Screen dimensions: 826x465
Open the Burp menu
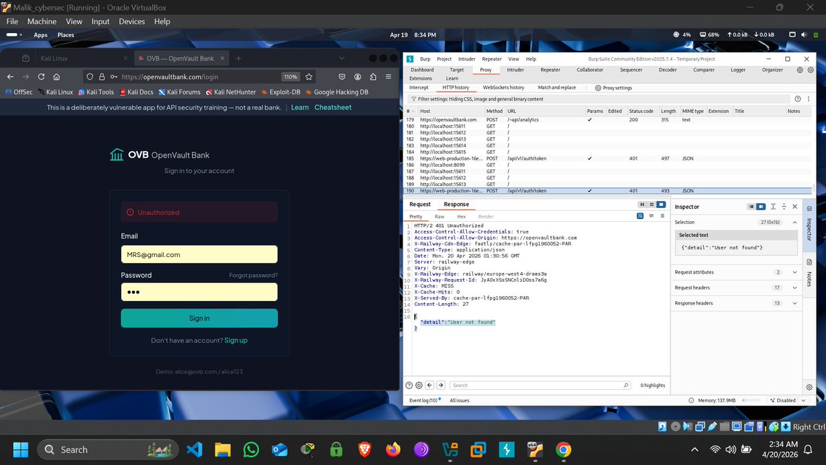point(425,59)
